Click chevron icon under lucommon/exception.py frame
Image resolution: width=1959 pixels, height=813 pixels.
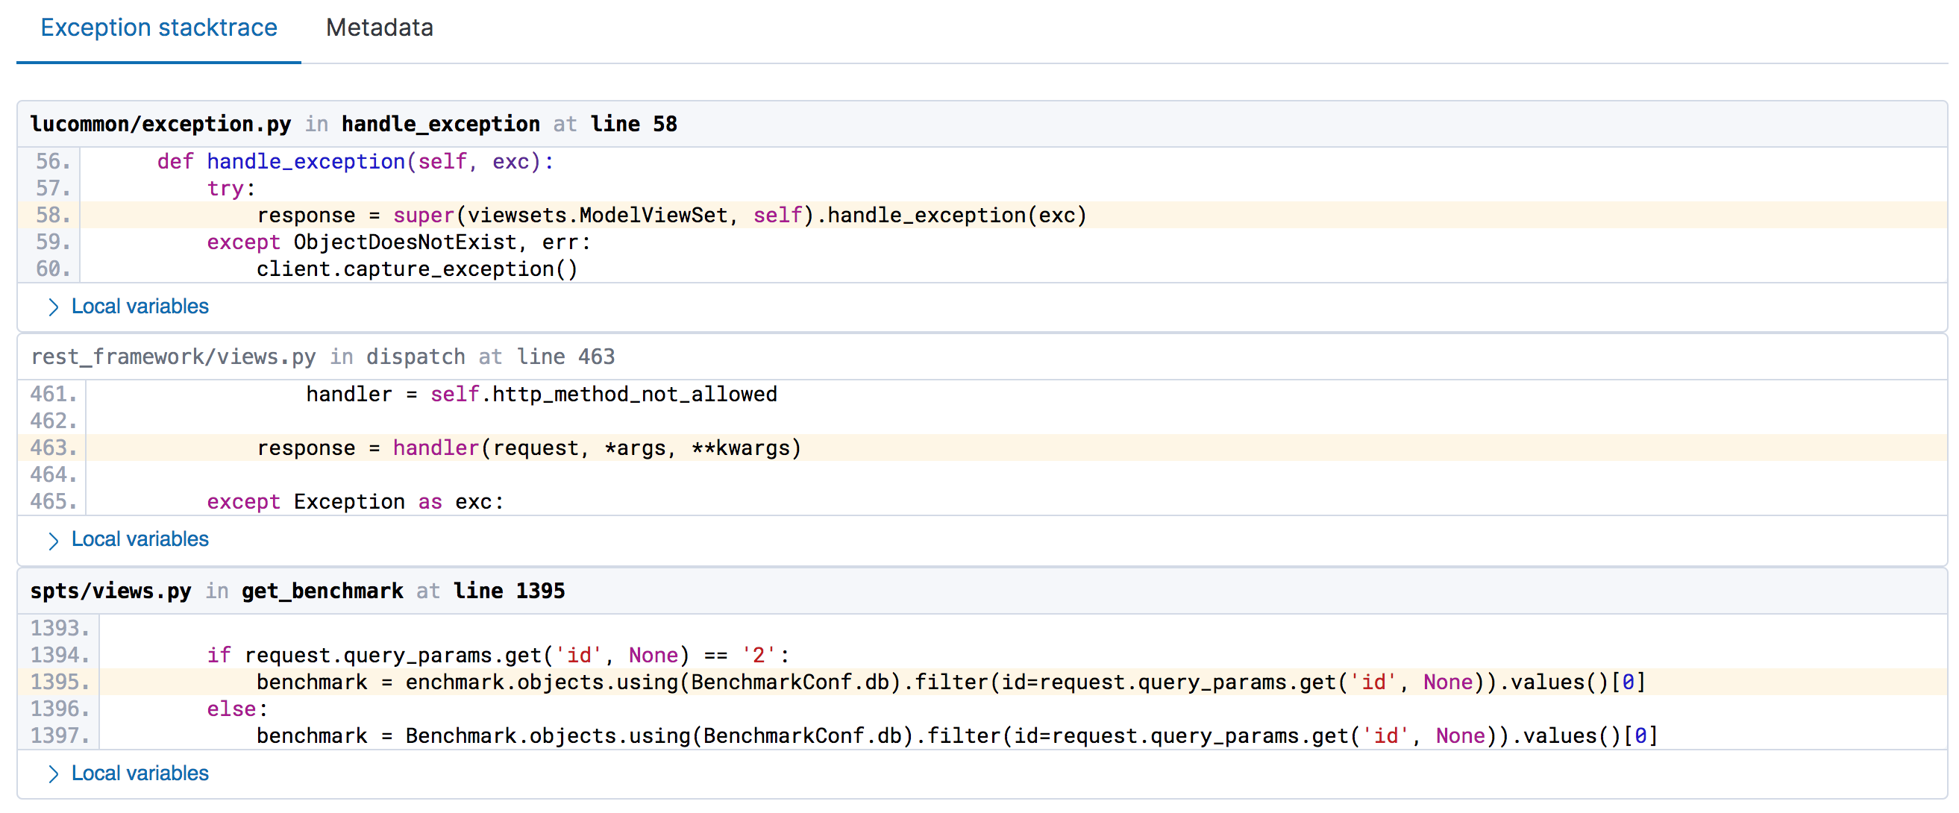[52, 307]
